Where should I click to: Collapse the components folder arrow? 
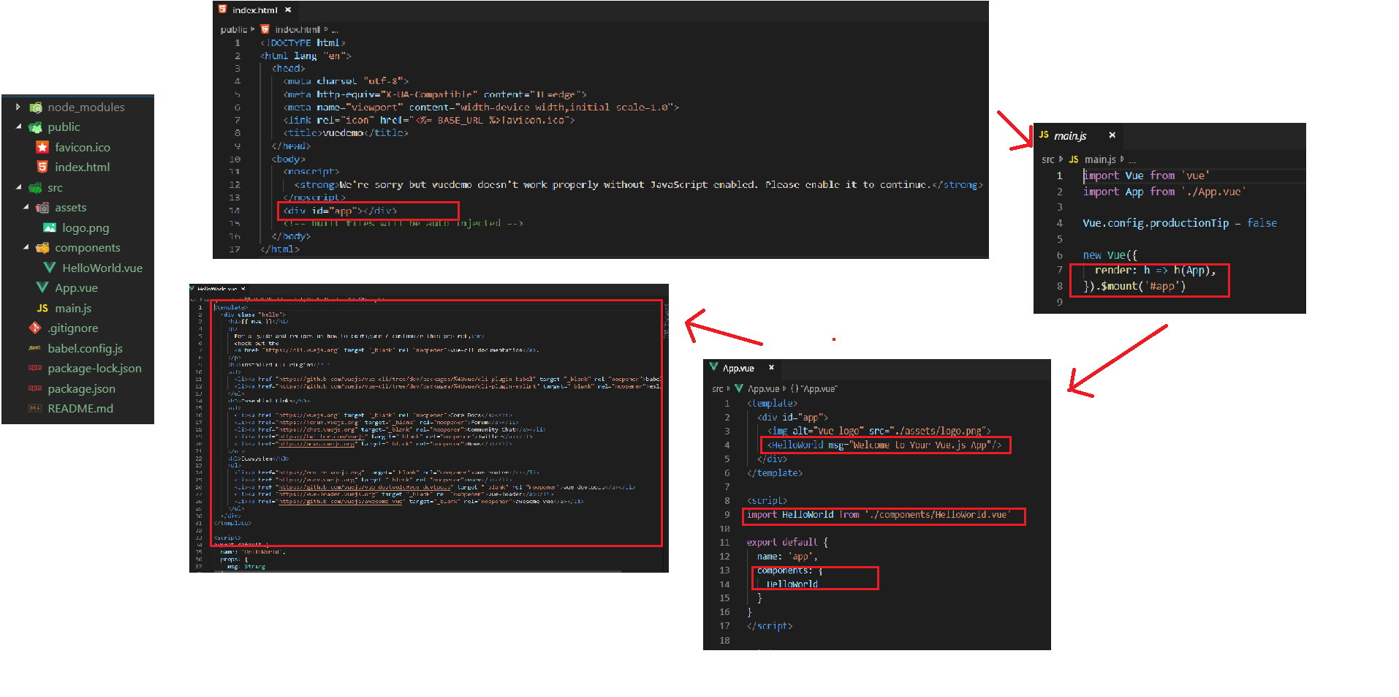(x=26, y=247)
